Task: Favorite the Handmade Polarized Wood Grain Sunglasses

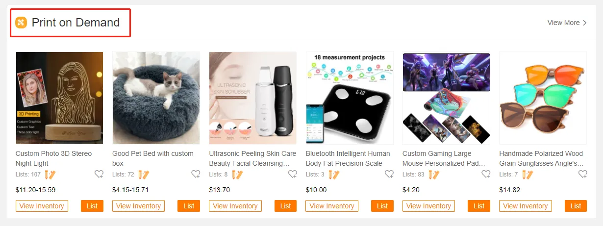Action: [583, 174]
